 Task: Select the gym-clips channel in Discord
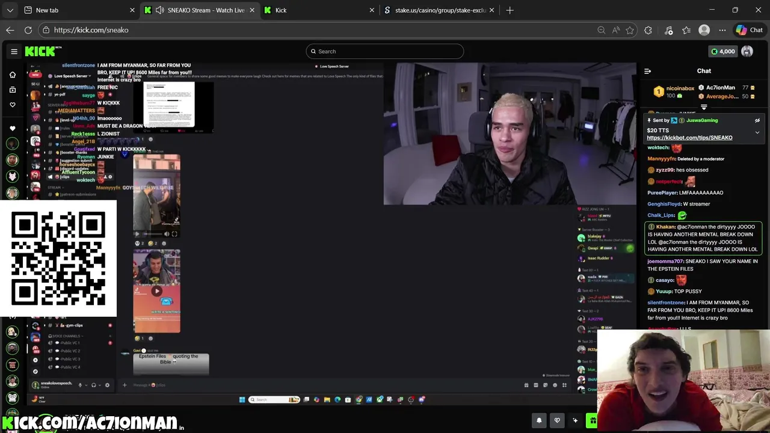point(71,325)
